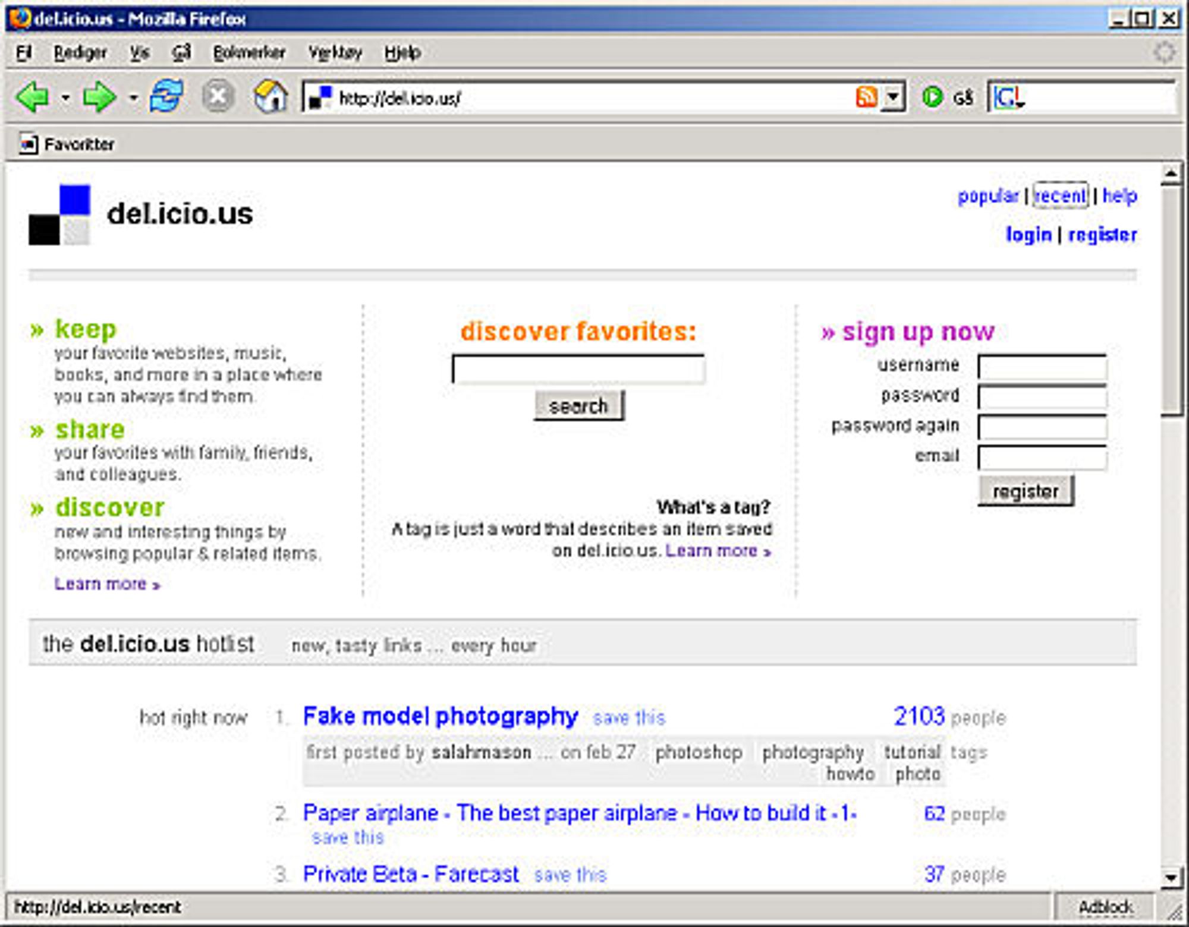1189x927 pixels.
Task: Click the del.icio.us logo squares
Action: pyautogui.click(x=59, y=215)
